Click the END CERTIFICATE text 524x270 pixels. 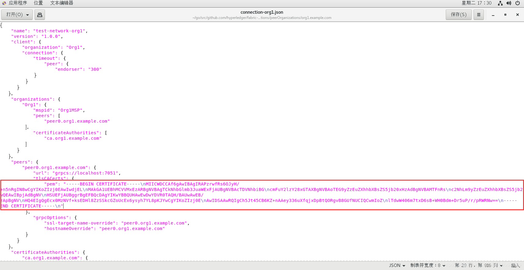click(21, 206)
